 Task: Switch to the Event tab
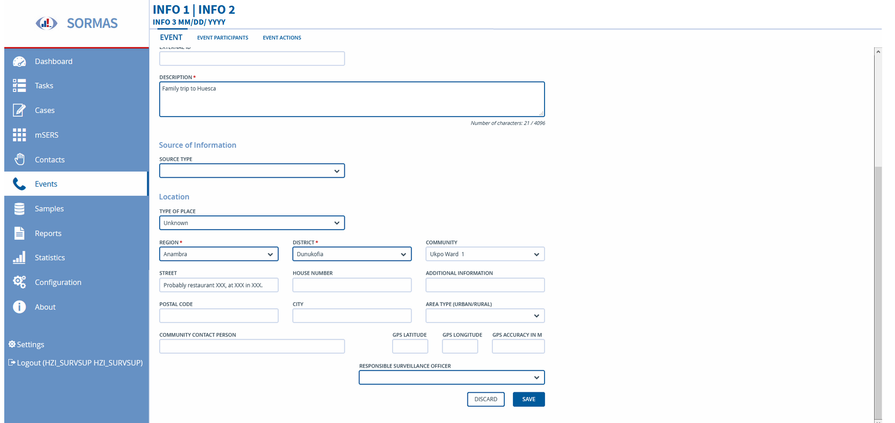tap(171, 37)
